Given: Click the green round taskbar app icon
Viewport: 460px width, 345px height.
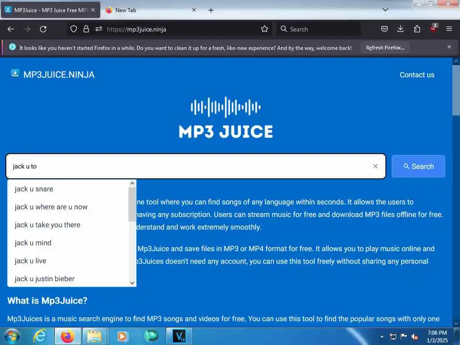Looking at the screenshot, I should pos(151,336).
